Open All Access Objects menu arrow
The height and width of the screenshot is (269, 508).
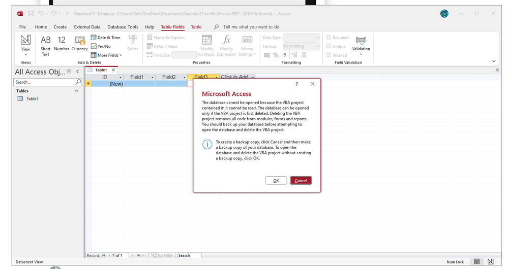(69, 72)
